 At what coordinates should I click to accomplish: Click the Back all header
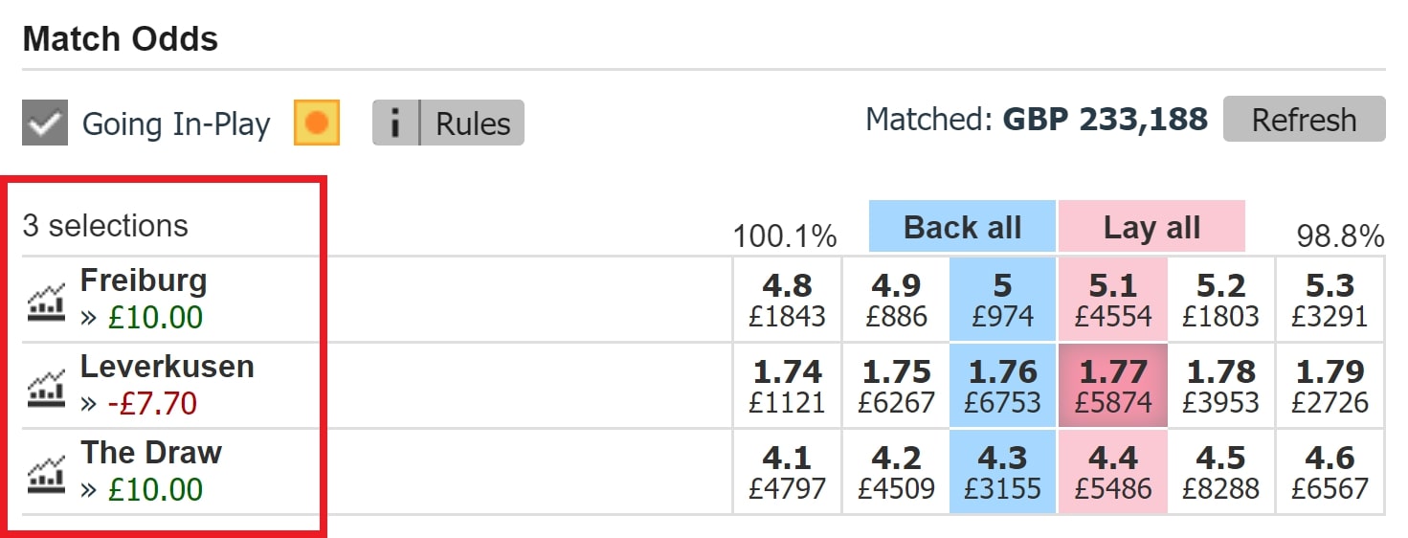[962, 227]
